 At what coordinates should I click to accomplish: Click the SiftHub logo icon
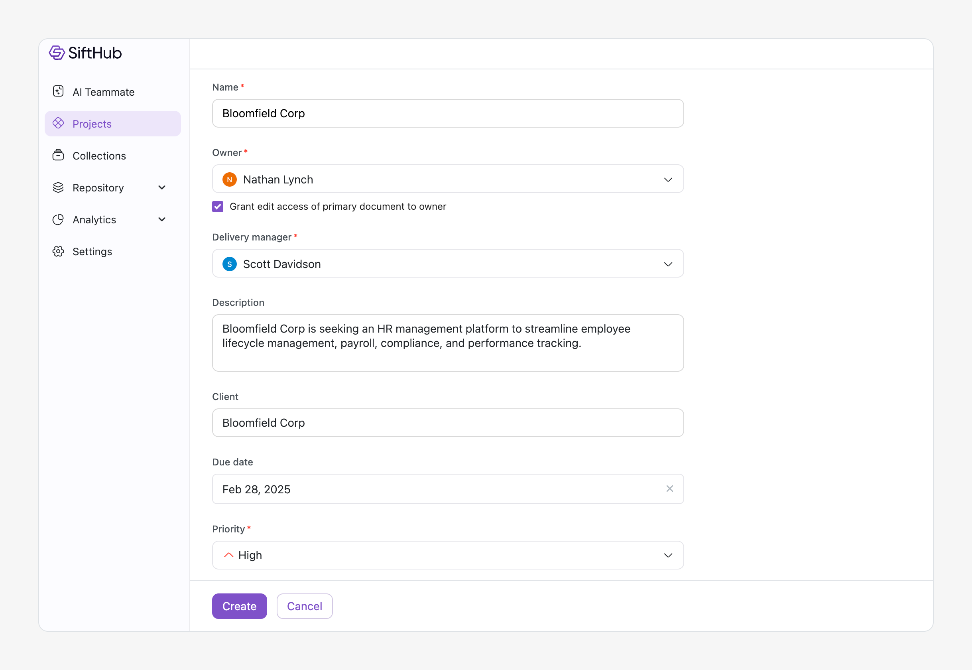coord(57,53)
